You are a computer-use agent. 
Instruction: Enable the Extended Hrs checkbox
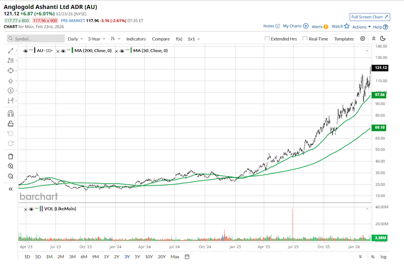point(268,38)
